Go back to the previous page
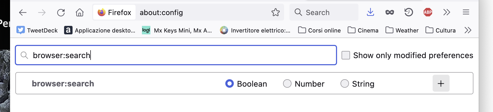 pyautogui.click(x=23, y=12)
